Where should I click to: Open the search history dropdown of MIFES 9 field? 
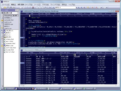click(76, 8)
